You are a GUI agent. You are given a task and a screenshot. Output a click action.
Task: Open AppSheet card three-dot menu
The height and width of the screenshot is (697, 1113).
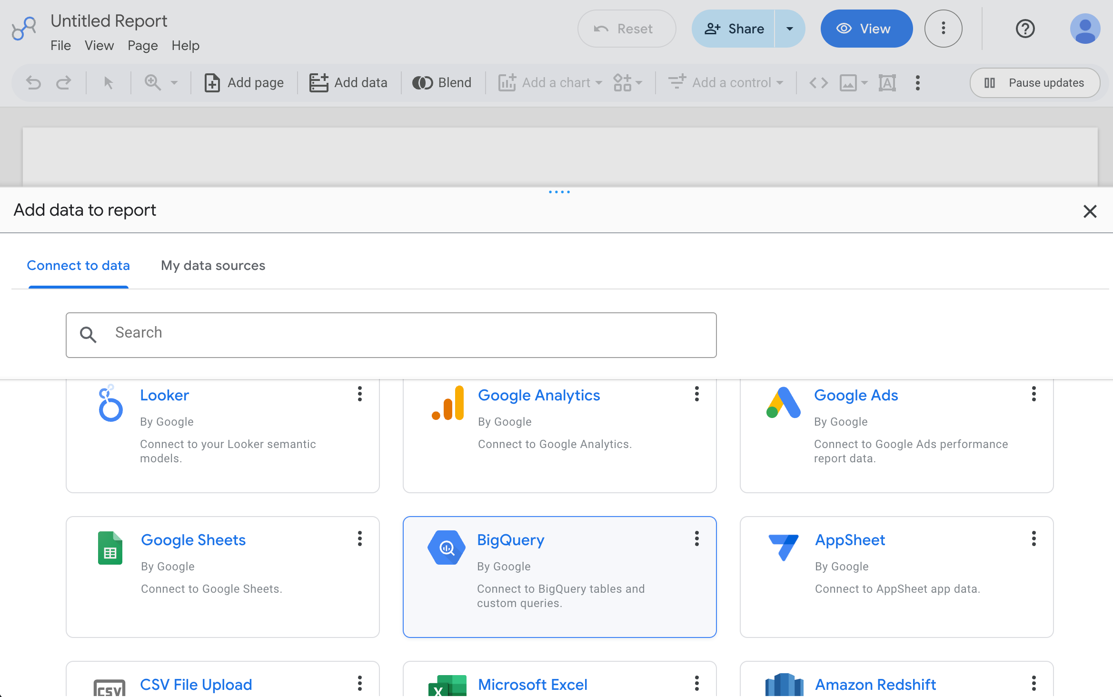tap(1034, 538)
